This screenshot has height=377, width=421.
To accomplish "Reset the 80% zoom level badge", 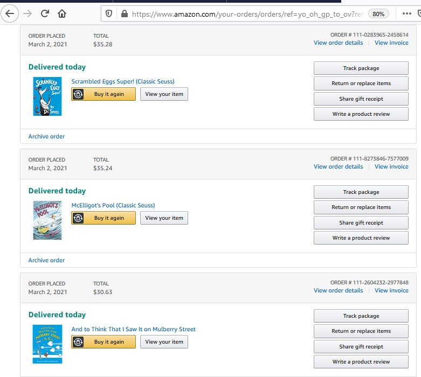I will coord(378,14).
